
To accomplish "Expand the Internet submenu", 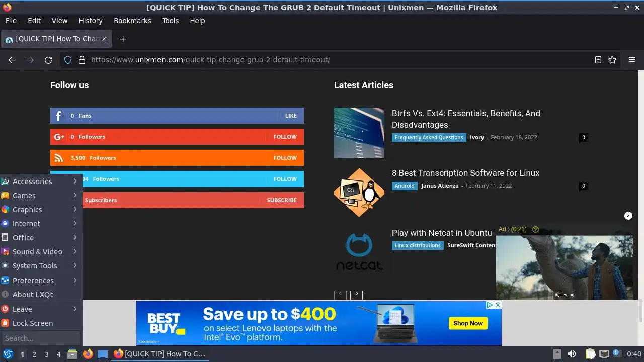I will [x=41, y=224].
